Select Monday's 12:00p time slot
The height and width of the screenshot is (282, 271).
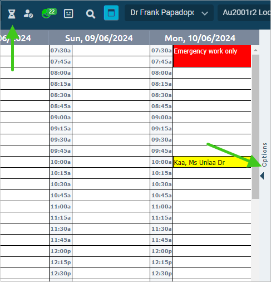tap(212, 251)
